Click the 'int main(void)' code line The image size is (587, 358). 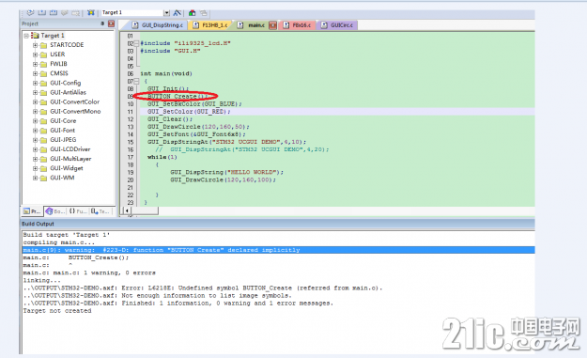pos(166,74)
